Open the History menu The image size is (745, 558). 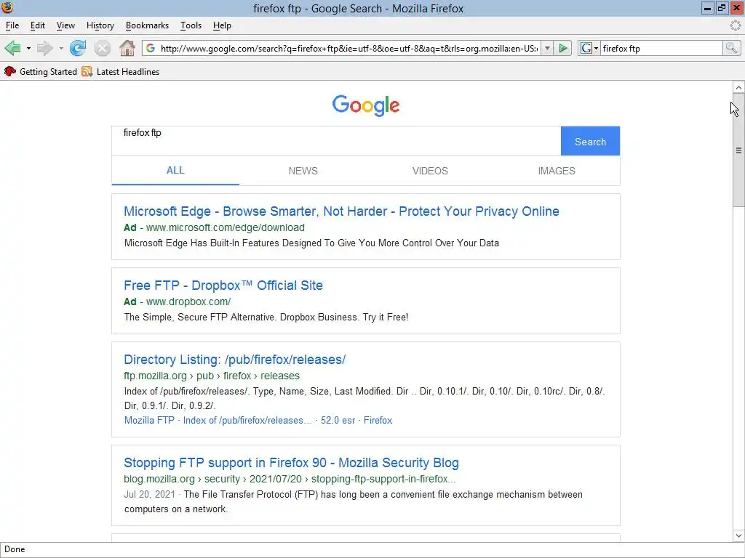pyautogui.click(x=100, y=25)
